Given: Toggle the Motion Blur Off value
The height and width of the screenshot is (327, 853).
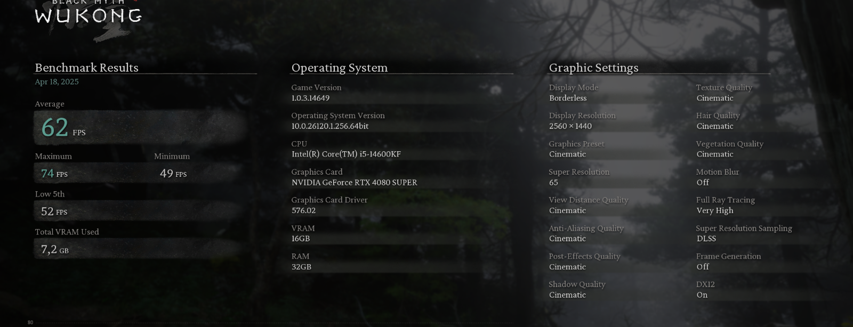Looking at the screenshot, I should [703, 182].
